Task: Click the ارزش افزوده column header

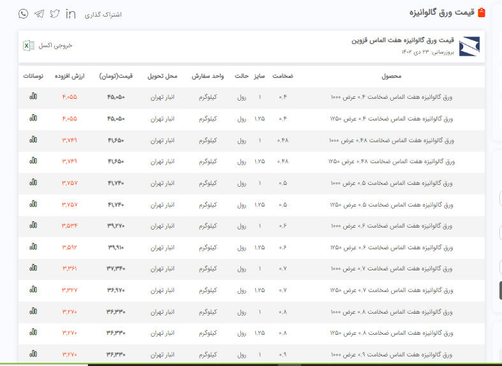Action: [70, 76]
